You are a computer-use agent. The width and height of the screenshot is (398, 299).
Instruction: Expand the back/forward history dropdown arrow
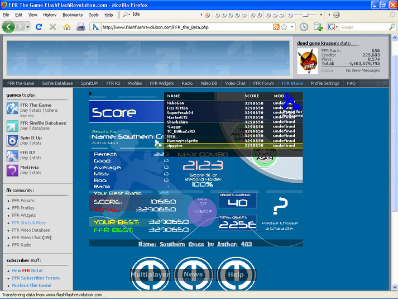coord(28,27)
